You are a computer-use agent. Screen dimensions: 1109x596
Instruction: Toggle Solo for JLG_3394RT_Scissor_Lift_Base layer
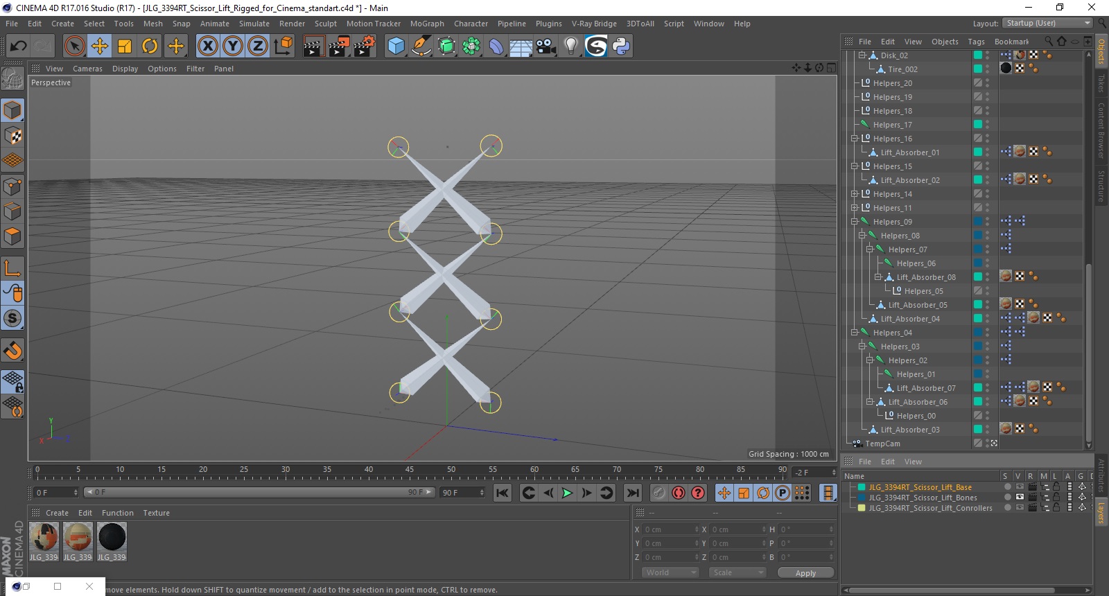point(1008,487)
